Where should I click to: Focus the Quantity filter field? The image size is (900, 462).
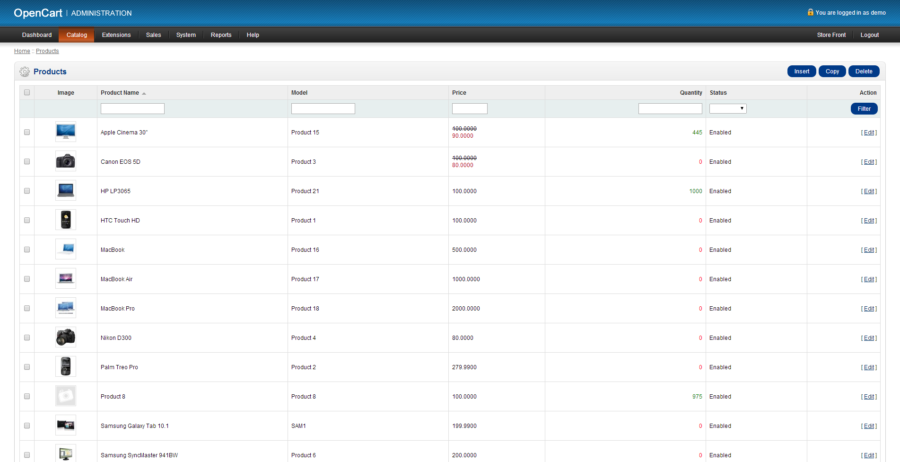(x=670, y=108)
